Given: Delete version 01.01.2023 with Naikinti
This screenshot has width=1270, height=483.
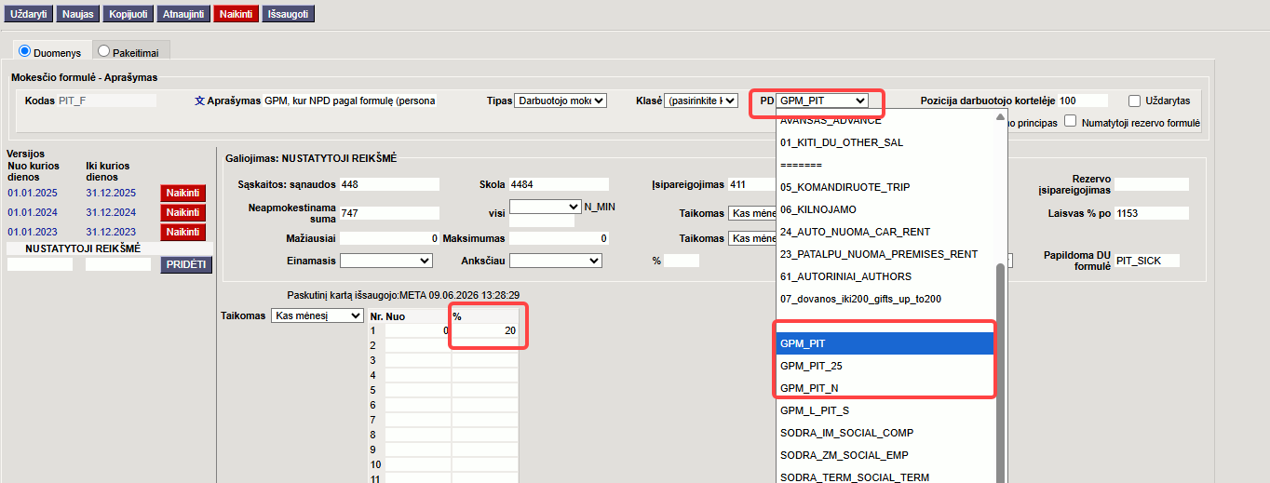Looking at the screenshot, I should tap(183, 232).
